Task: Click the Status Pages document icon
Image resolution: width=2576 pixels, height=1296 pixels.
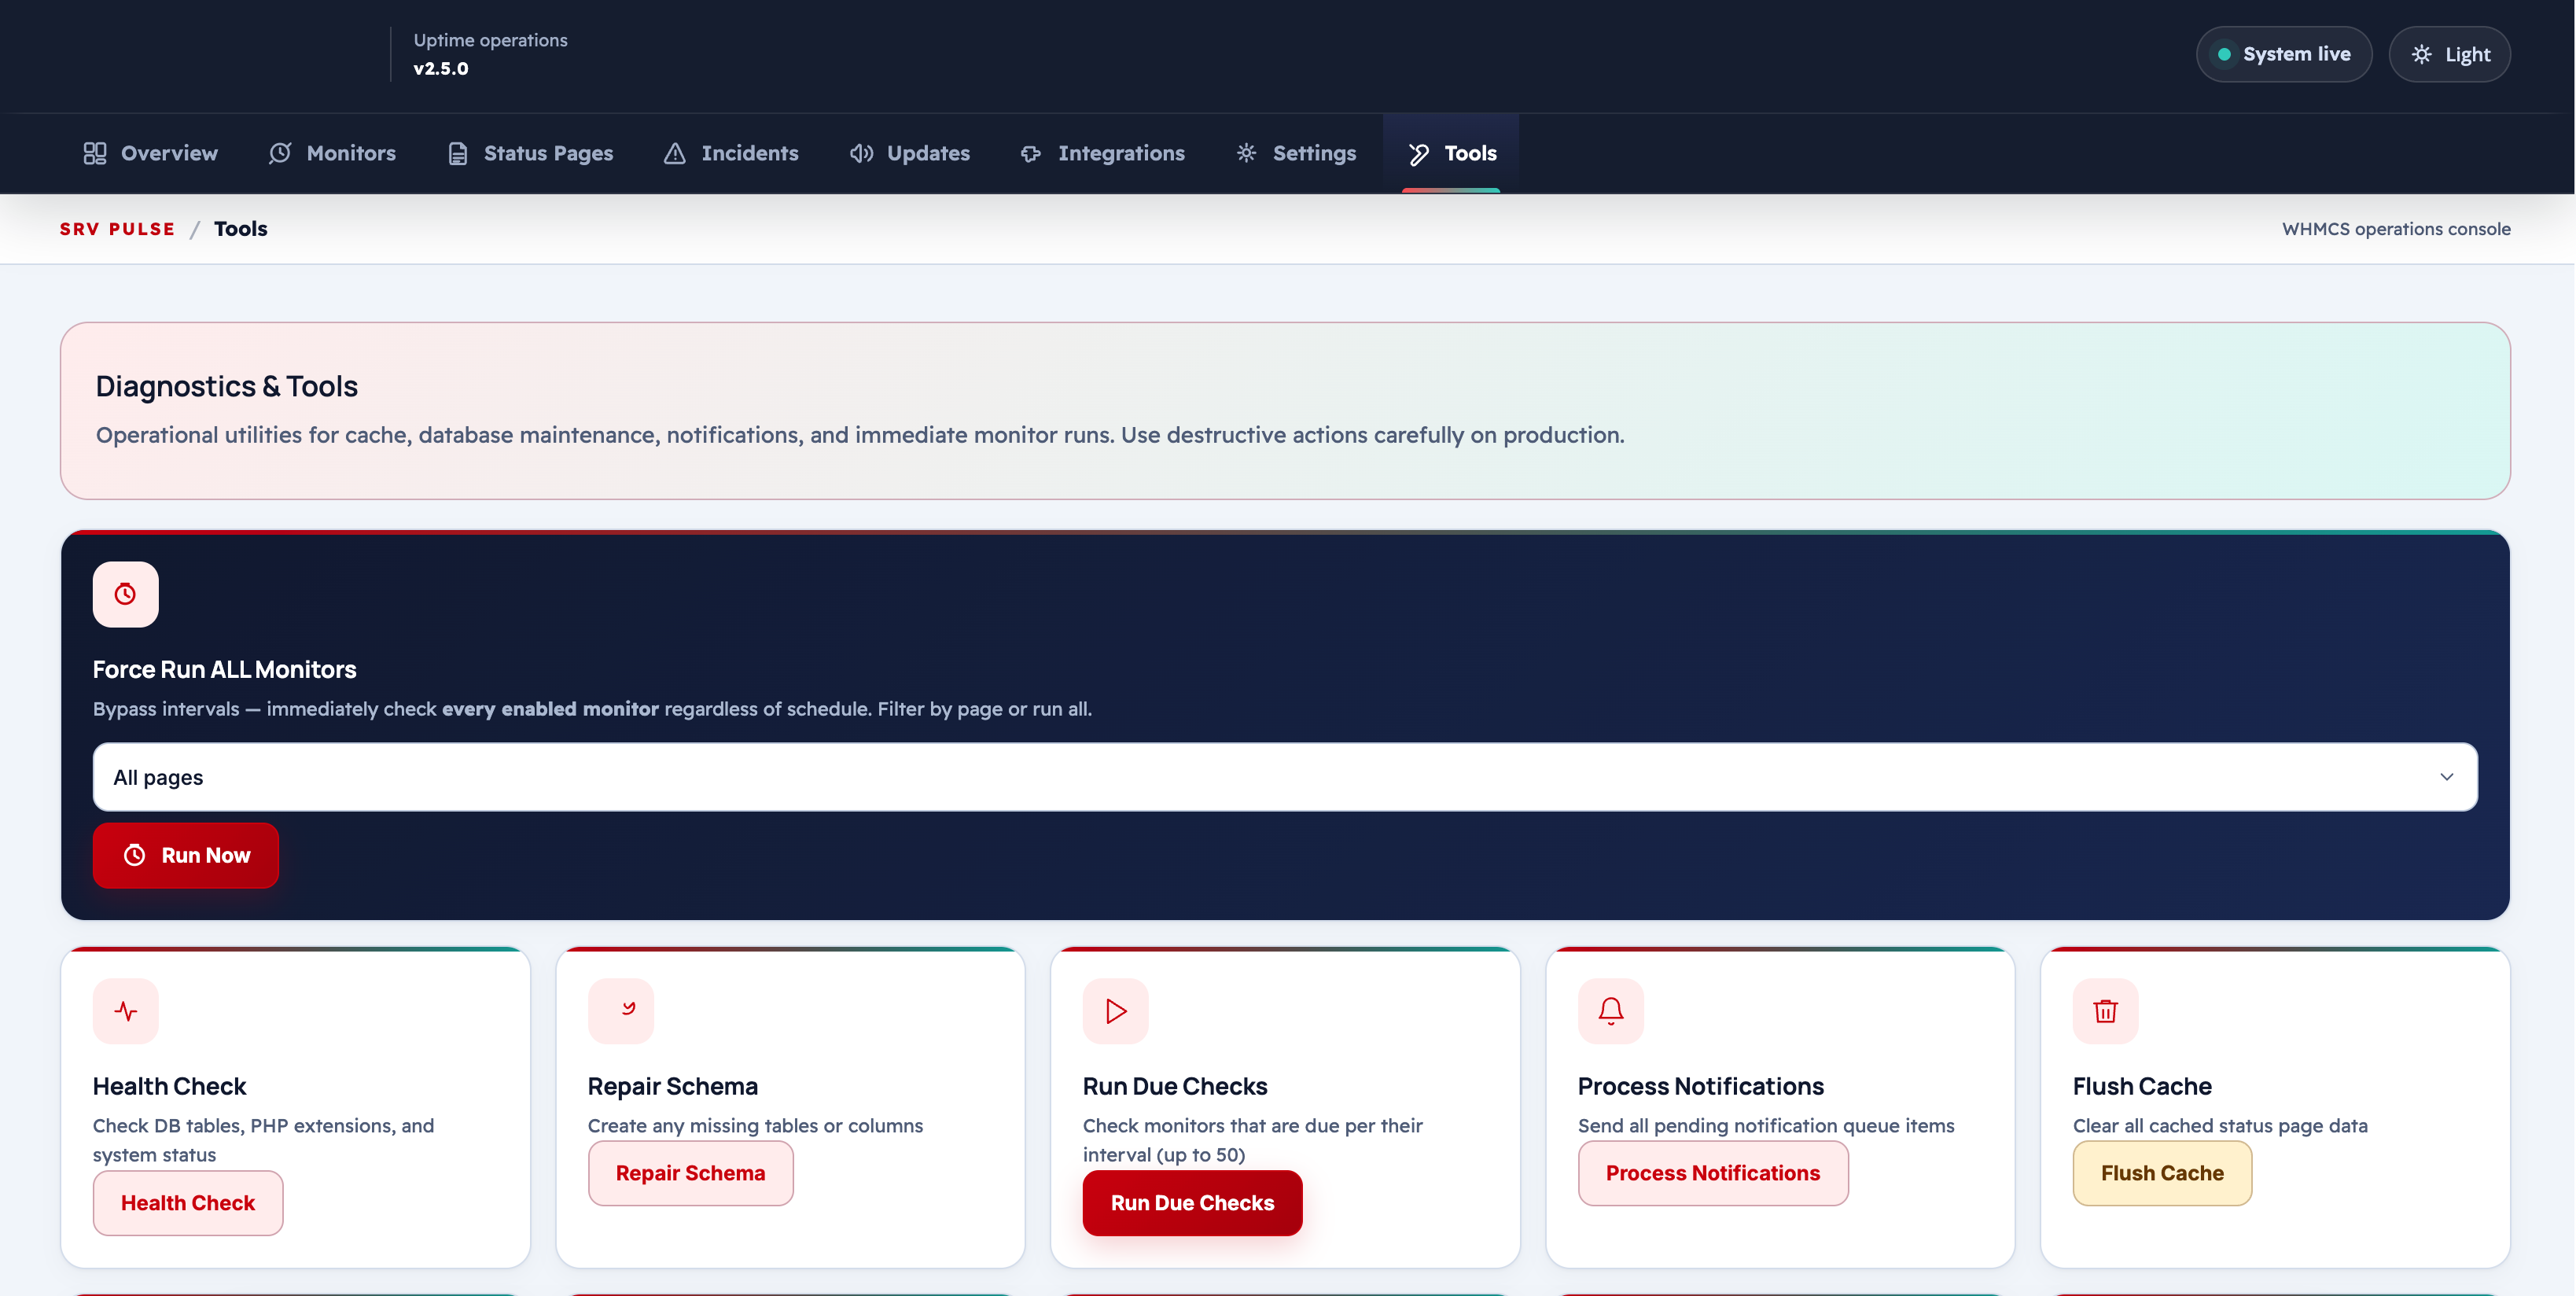Action: tap(458, 153)
